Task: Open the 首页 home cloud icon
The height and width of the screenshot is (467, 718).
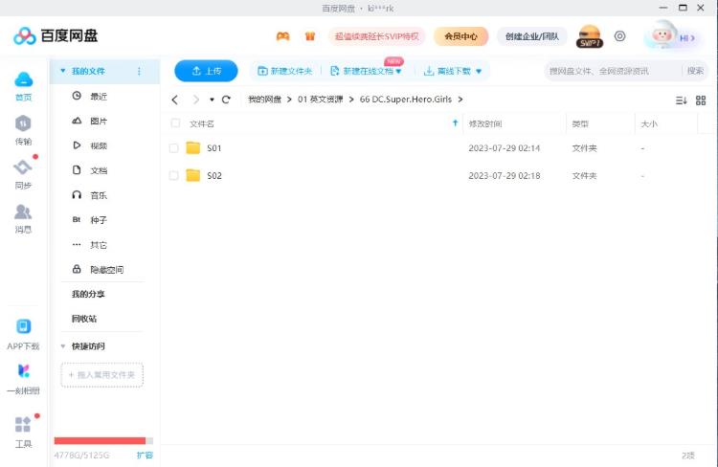Action: pyautogui.click(x=23, y=79)
